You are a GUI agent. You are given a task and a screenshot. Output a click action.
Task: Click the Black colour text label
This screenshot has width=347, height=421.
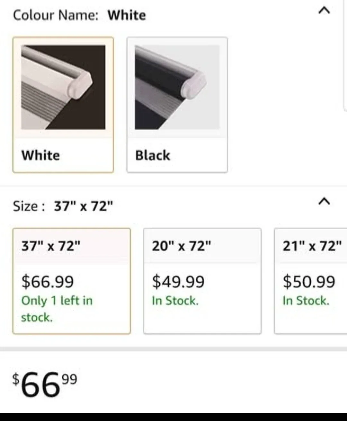click(x=152, y=155)
